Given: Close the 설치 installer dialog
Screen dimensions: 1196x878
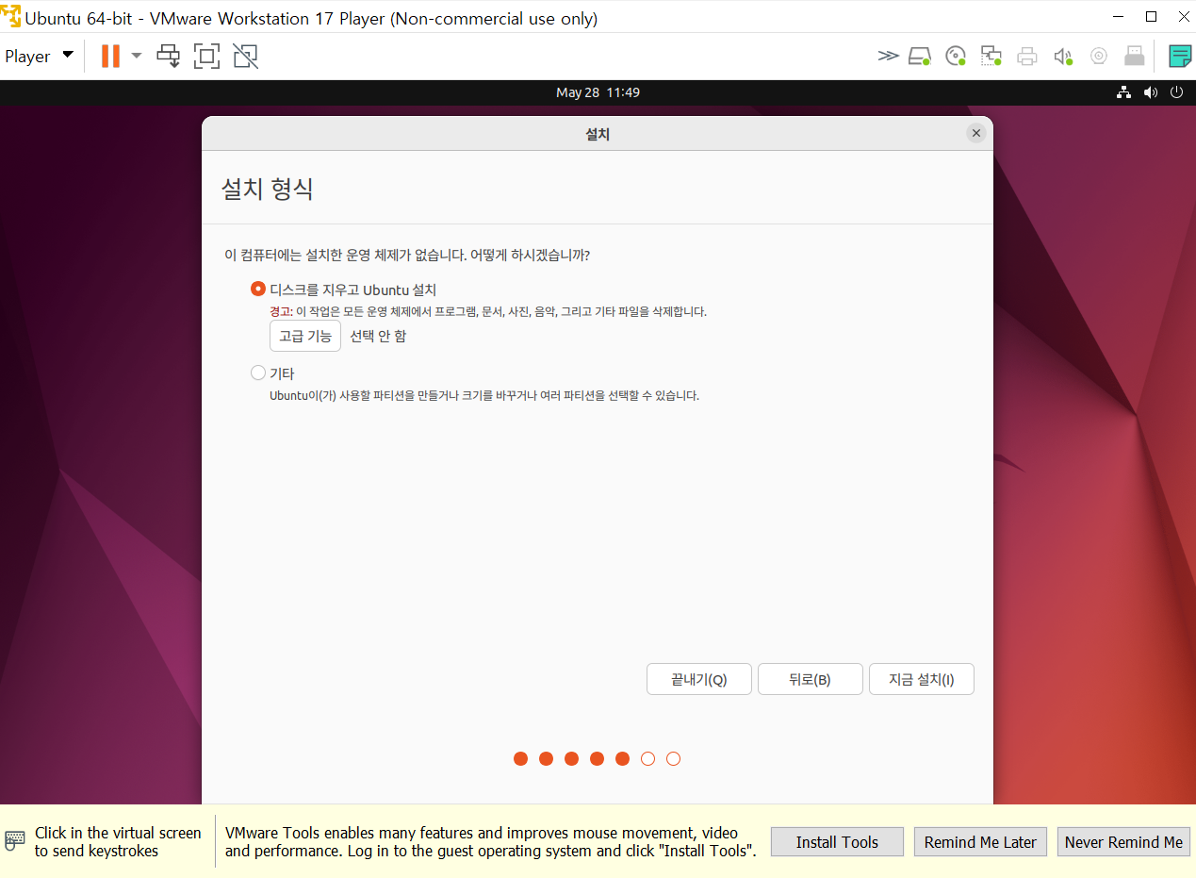Looking at the screenshot, I should point(976,133).
